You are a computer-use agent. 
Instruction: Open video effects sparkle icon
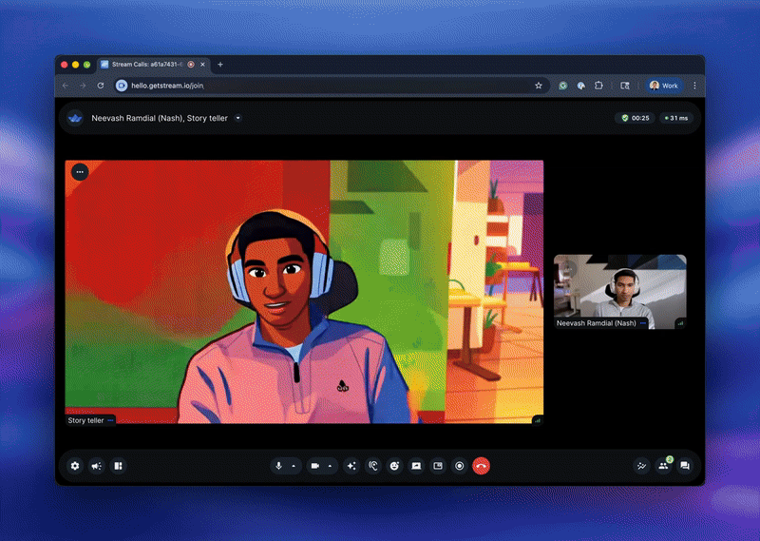(351, 466)
